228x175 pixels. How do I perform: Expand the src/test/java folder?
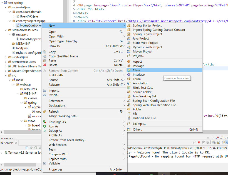click(x=6, y=57)
